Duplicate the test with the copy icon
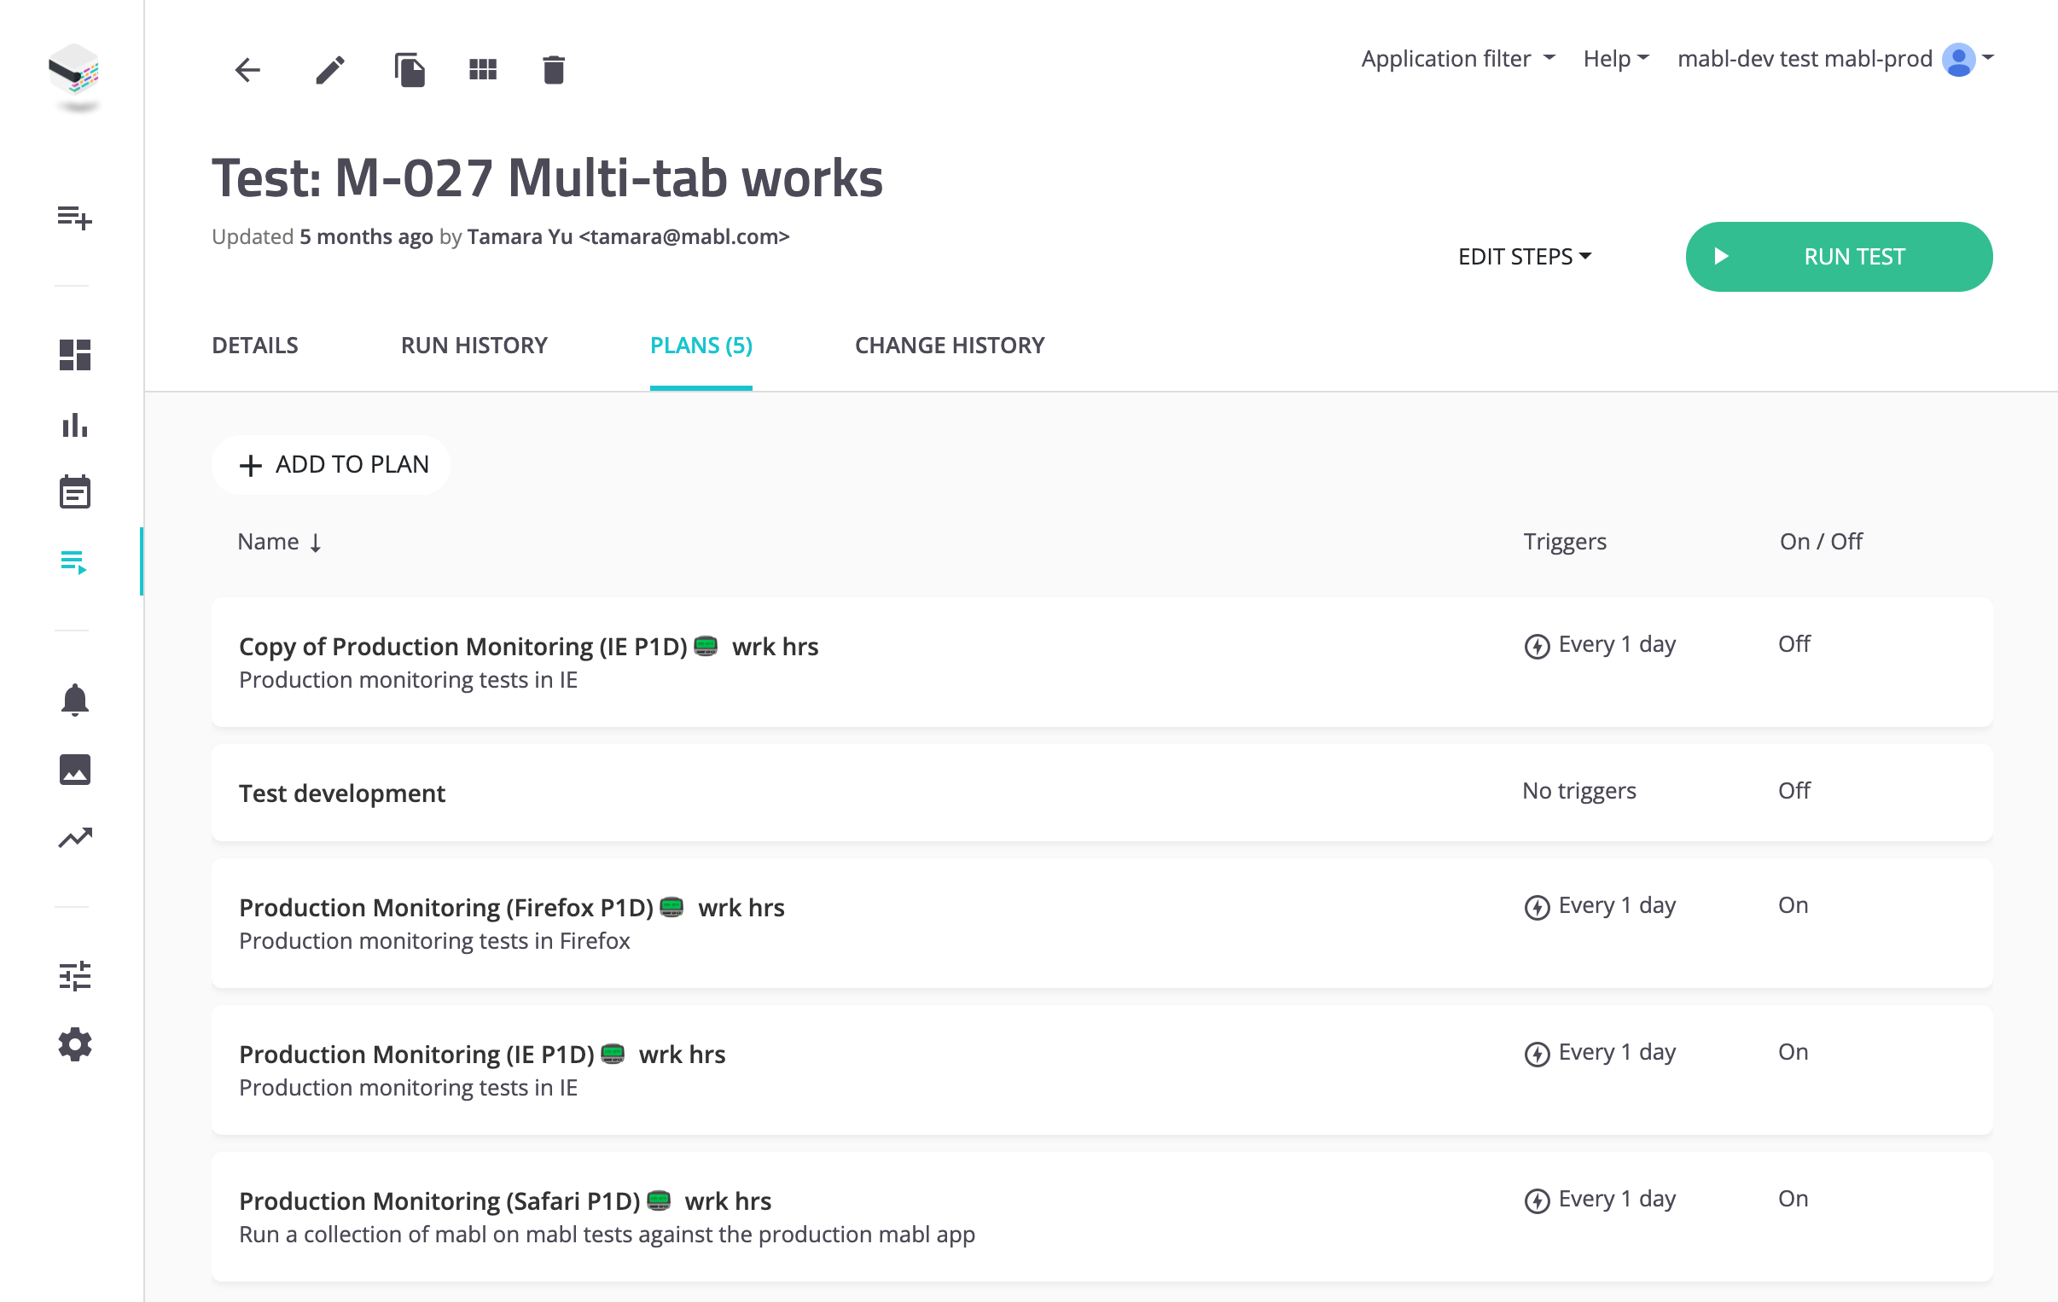Viewport: 2058px width, 1302px height. click(x=410, y=69)
